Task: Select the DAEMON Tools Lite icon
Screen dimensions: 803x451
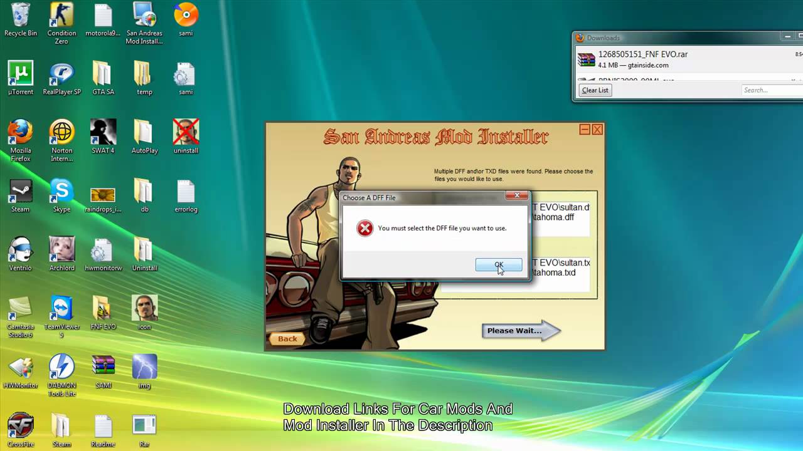Action: tap(61, 376)
